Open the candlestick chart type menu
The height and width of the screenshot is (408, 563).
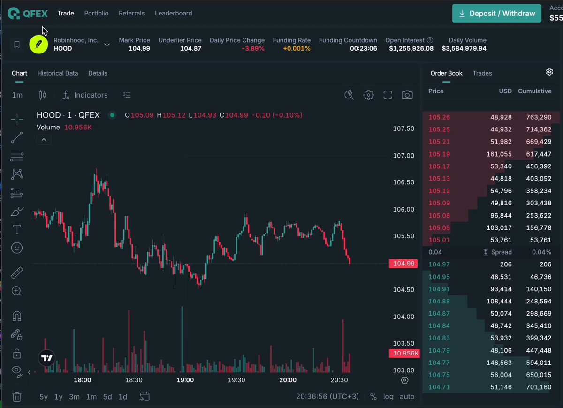[42, 95]
